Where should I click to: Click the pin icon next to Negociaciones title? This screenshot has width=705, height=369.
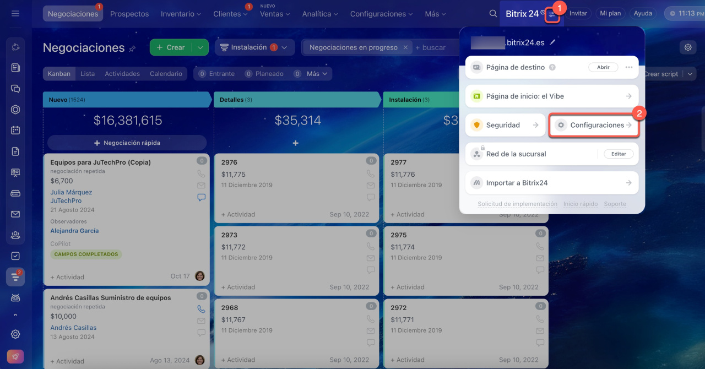[x=132, y=48]
